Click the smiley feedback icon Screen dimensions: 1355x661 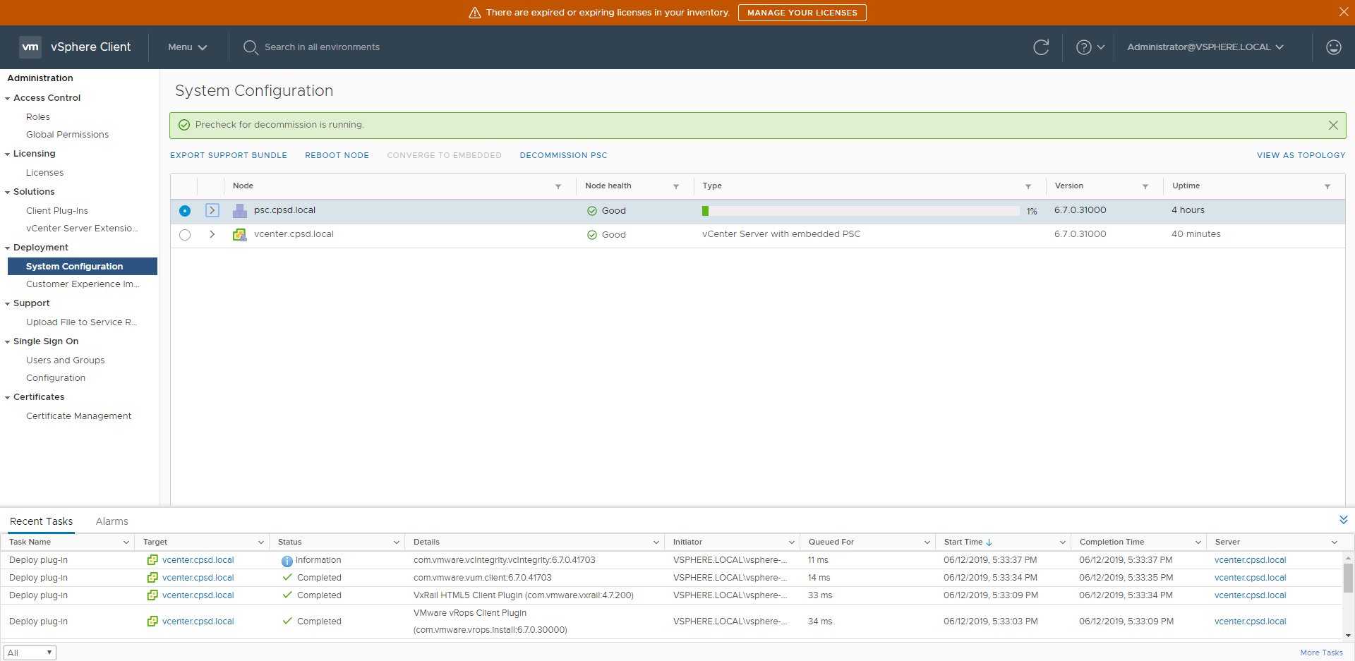point(1333,47)
